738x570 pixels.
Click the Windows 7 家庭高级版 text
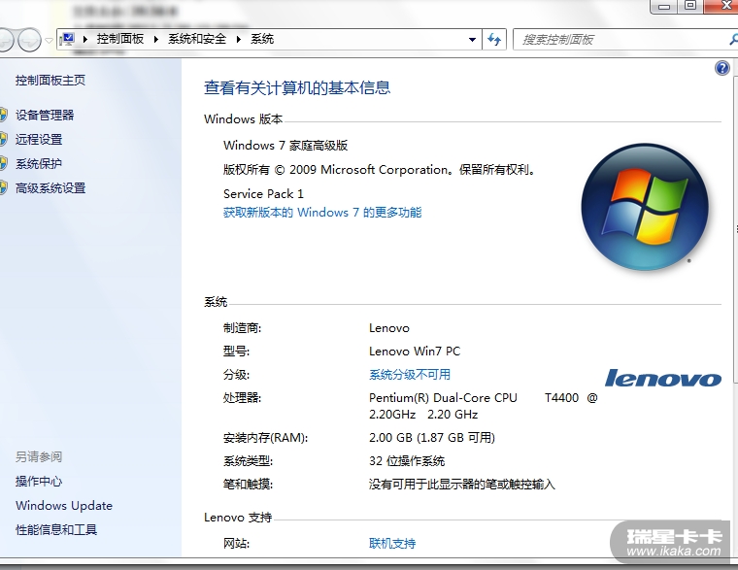coord(285,146)
